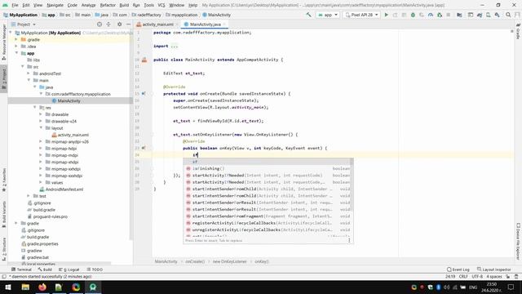
Task: Click Attach Debugger to Android Process icon
Action: (x=440, y=15)
